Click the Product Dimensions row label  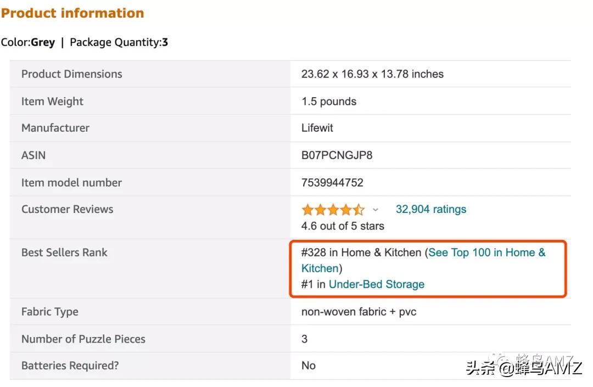click(71, 74)
